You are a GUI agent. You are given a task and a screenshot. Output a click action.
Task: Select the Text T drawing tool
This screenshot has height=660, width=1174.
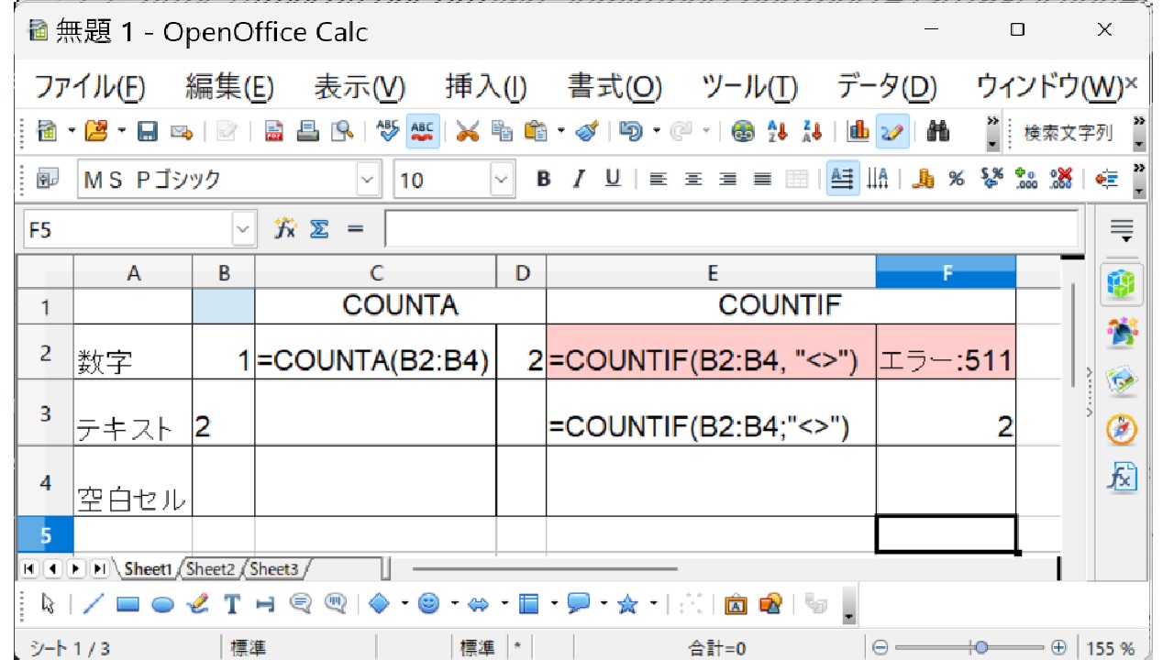[232, 603]
